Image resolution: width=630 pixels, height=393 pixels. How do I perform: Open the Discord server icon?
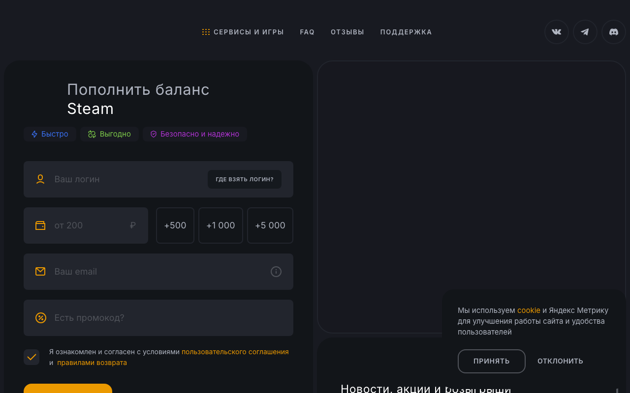tap(613, 32)
